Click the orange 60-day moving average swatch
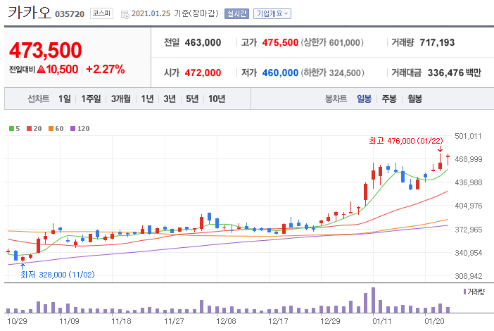Viewport: 494px width, 331px height. click(51, 129)
